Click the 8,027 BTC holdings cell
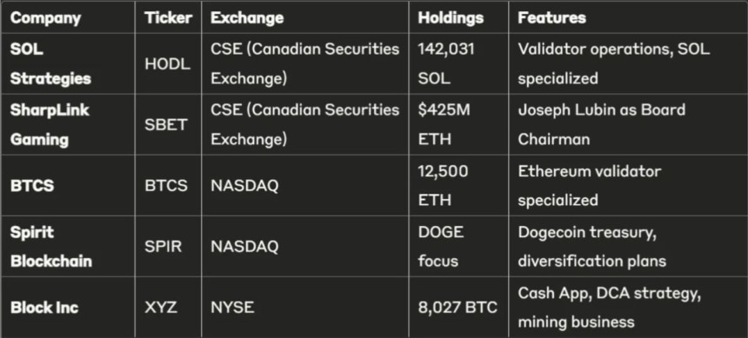748x338 pixels. pos(458,308)
